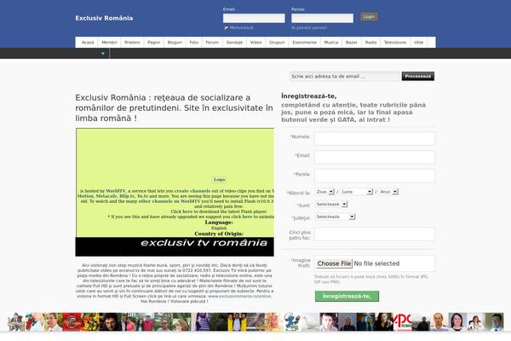Focus the header Email login field
Screen dimensions: 511x341
[x=254, y=18]
